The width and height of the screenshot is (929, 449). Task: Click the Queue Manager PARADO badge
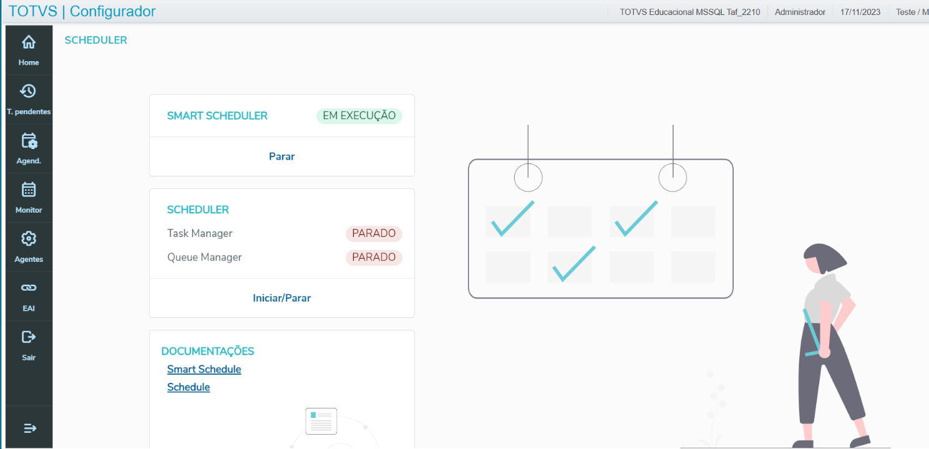[x=374, y=258]
